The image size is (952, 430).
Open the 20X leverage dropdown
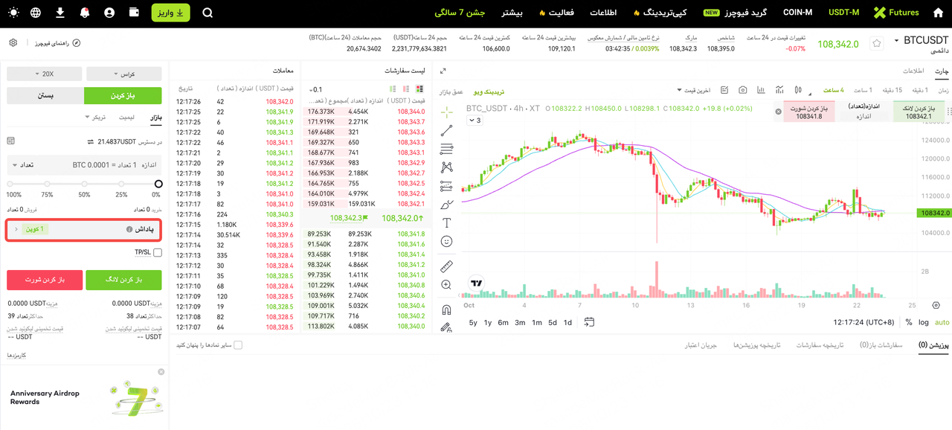coord(43,74)
